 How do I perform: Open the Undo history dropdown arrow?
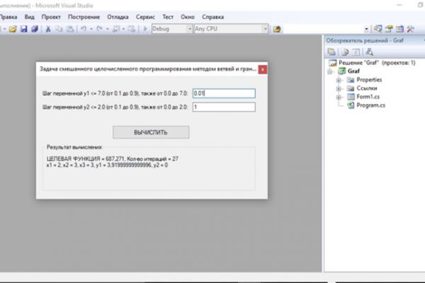click(x=91, y=29)
